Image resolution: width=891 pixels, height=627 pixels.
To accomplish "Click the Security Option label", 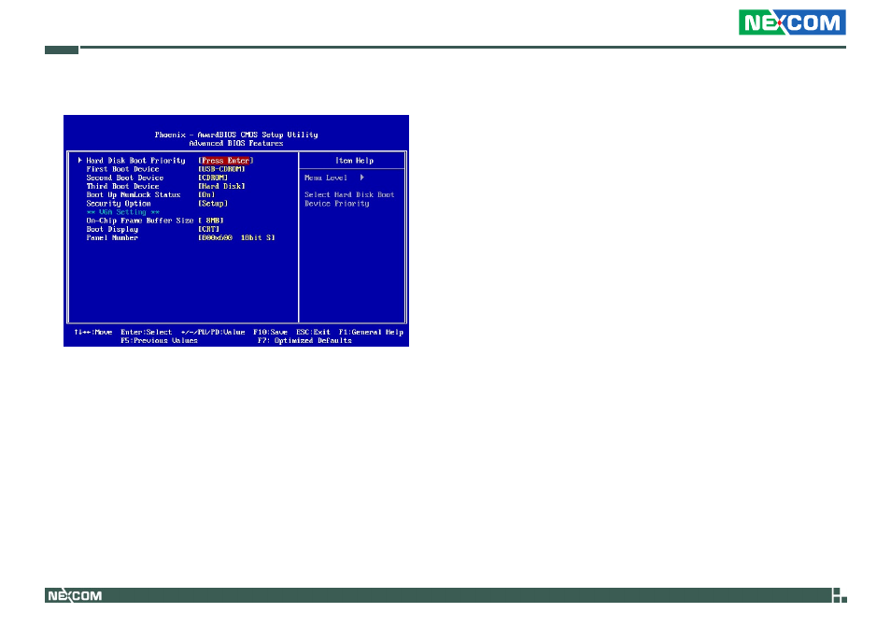I will click(x=118, y=203).
